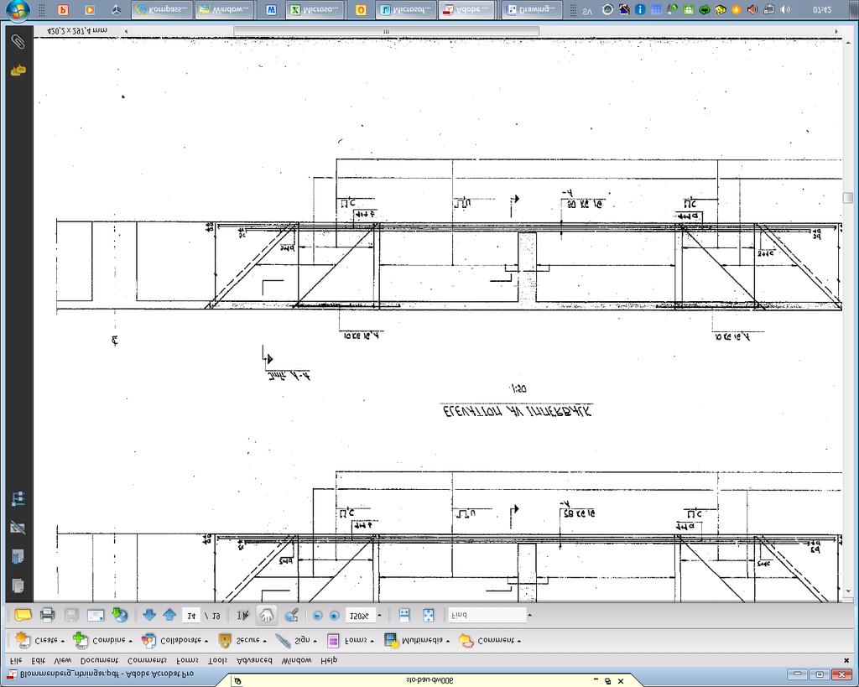859x687 pixels.
Task: Click the Fit One Full Page icon
Action: [x=429, y=615]
